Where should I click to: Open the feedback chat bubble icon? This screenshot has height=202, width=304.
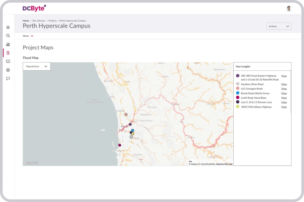8,78
